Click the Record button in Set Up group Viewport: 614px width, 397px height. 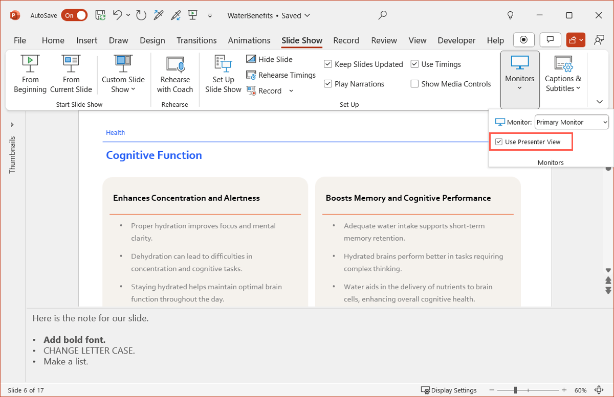coord(264,91)
